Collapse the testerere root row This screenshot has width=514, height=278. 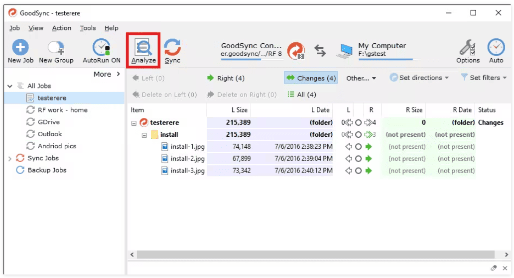click(134, 123)
